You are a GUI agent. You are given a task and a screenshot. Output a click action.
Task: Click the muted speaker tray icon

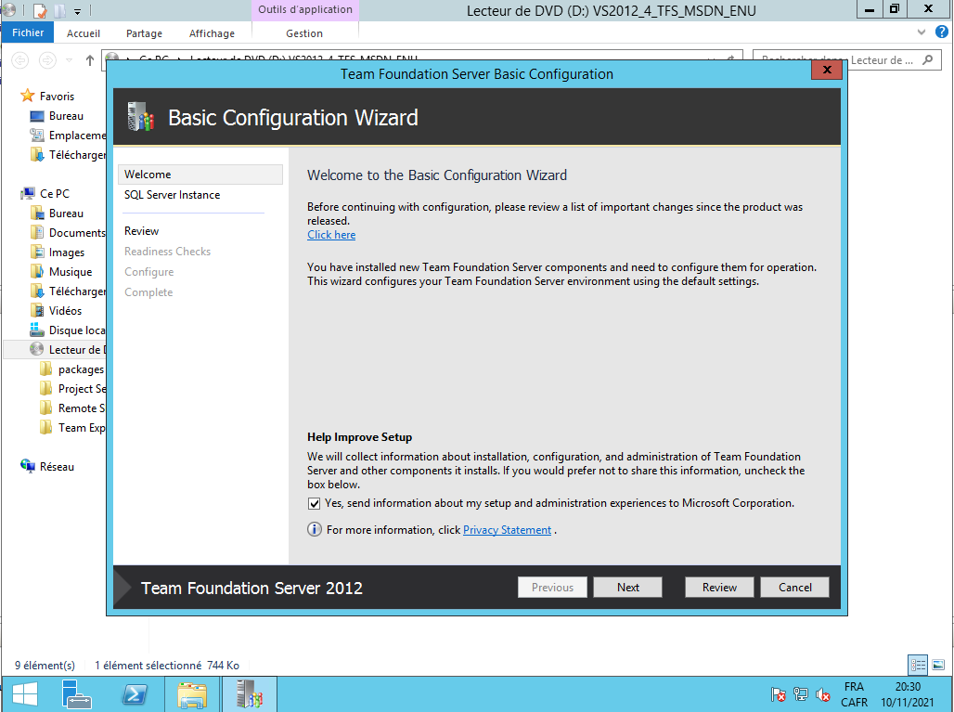[x=820, y=694]
